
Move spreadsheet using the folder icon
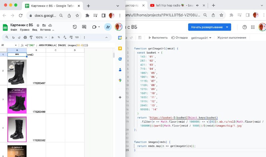pos(44,25)
